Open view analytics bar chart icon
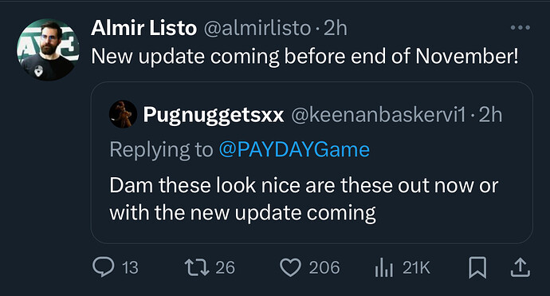The width and height of the screenshot is (550, 296). click(383, 267)
